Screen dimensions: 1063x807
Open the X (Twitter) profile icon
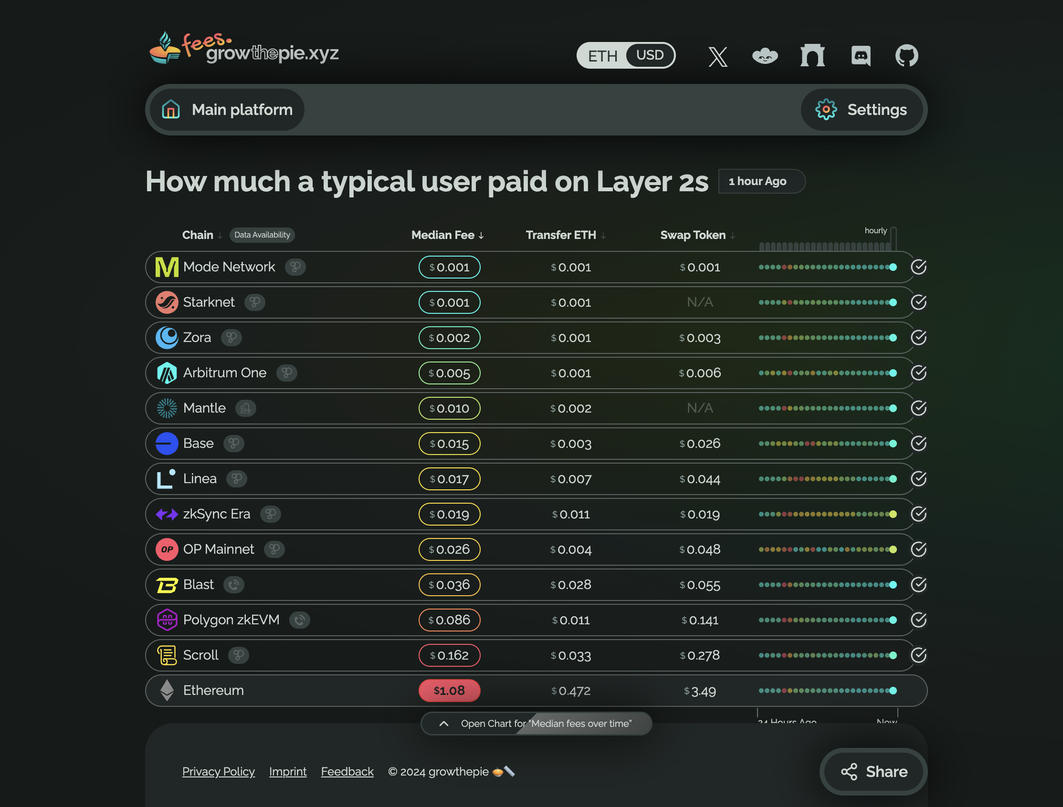point(718,56)
